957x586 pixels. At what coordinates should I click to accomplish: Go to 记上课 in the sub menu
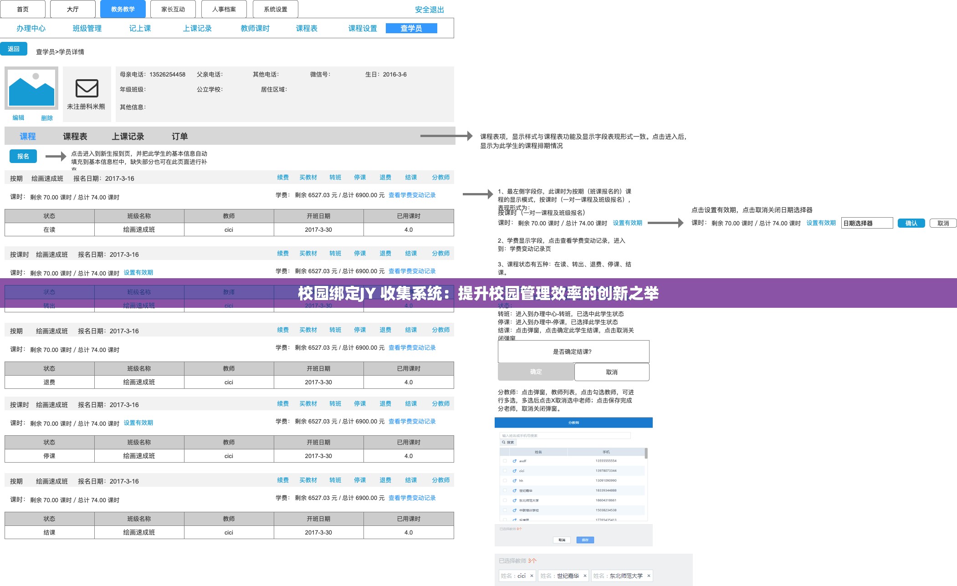(x=140, y=28)
